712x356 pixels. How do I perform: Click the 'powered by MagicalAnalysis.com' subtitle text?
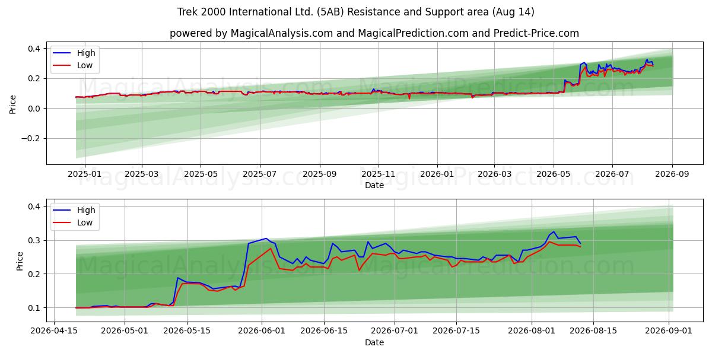point(374,33)
